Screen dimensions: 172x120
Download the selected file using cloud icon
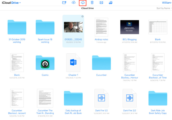[83, 3]
